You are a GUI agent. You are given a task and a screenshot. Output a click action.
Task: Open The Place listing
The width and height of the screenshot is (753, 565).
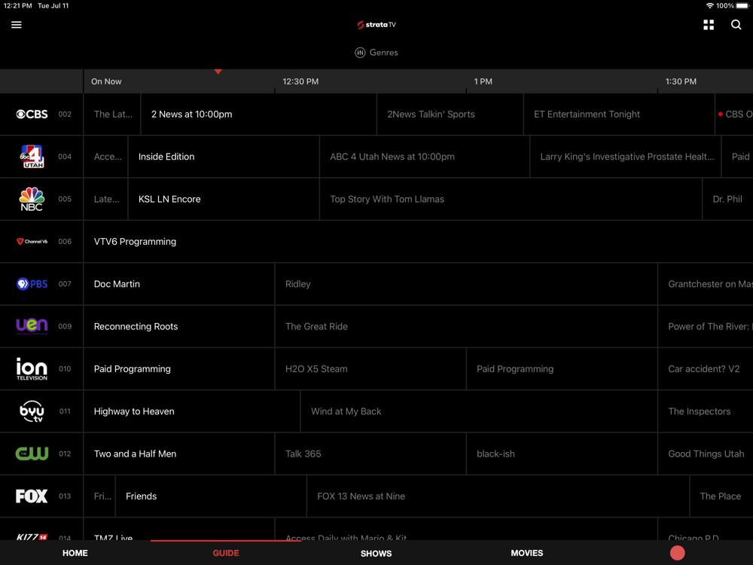pyautogui.click(x=721, y=496)
